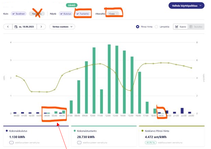This screenshot has height=149, width=211.
Task: Toggle the Netotettu filter chip
Action: 37,14
